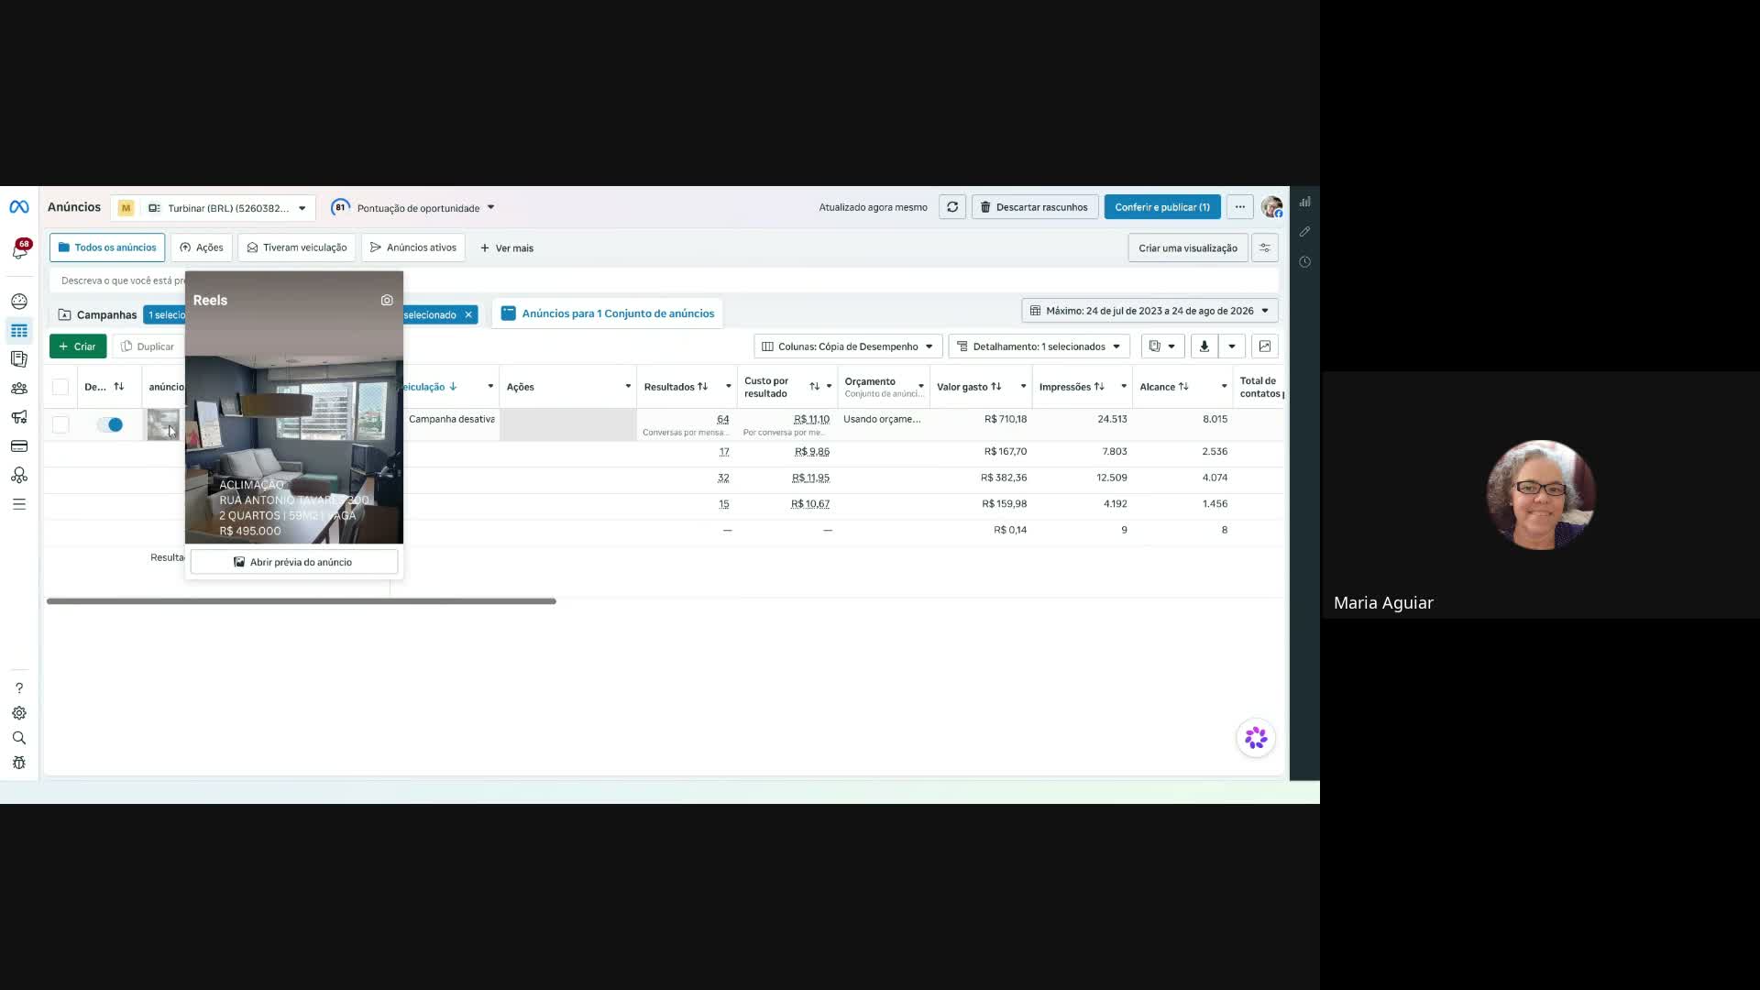Remove selecionado filter with X

pos(468,315)
